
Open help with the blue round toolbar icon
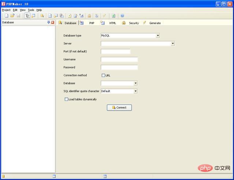pyautogui.click(x=122, y=16)
